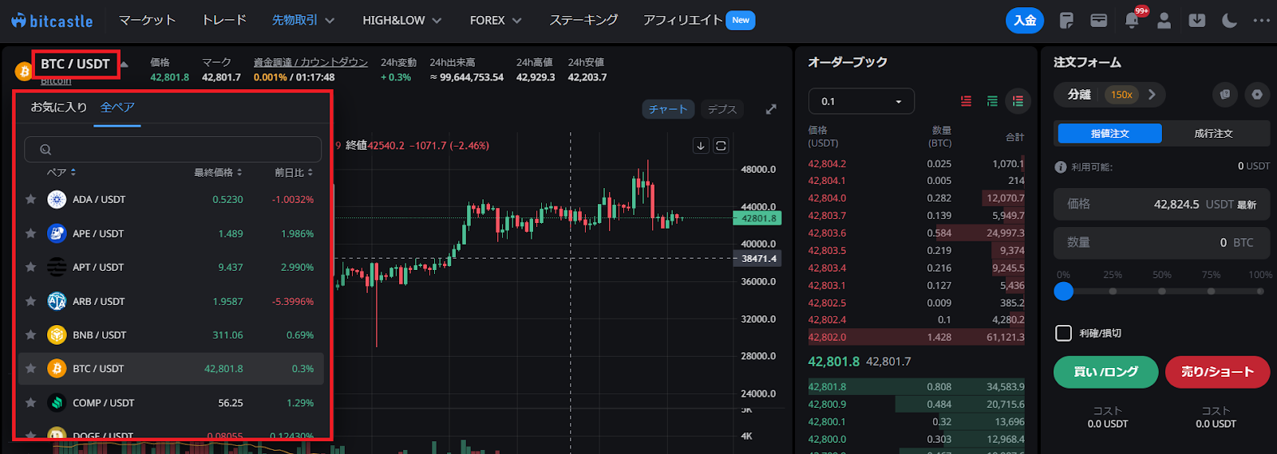
Task: Open the トレード menu
Action: click(224, 20)
